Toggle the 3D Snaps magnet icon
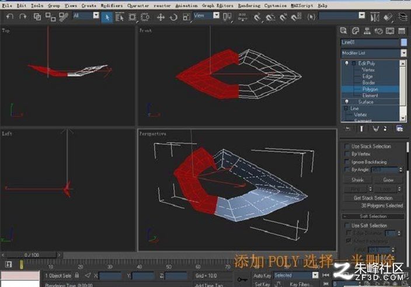 [258, 17]
